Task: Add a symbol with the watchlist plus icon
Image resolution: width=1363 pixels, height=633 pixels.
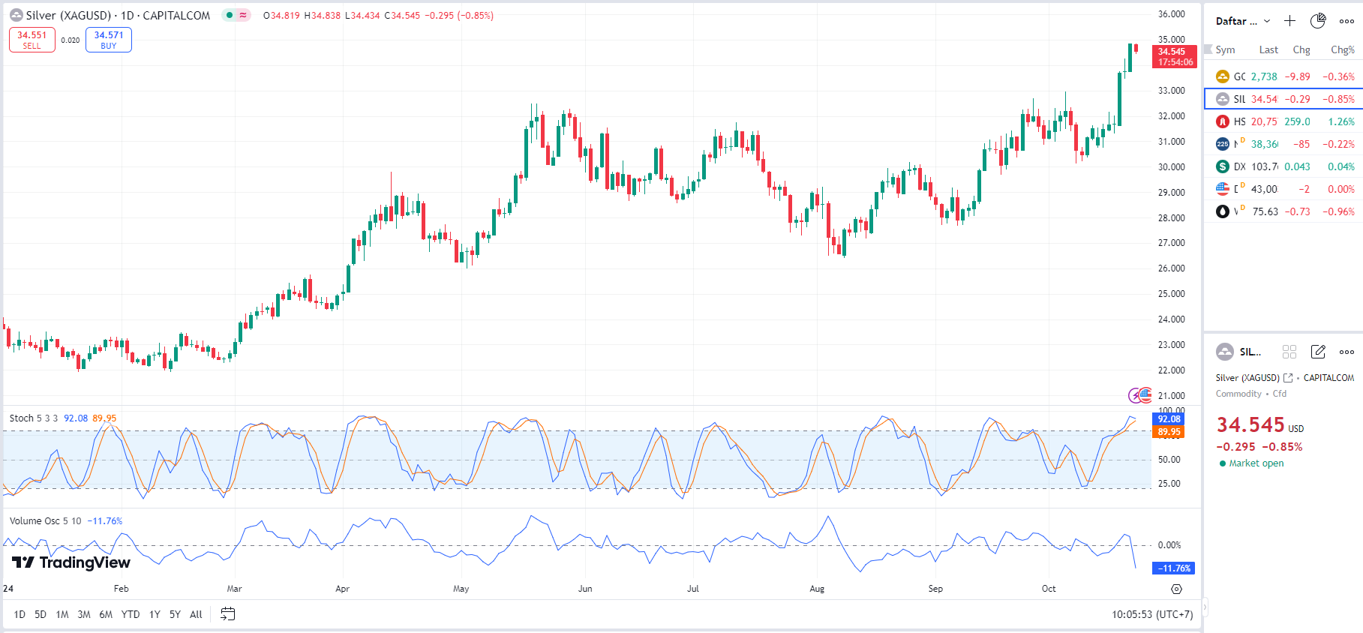Action: pos(1289,21)
